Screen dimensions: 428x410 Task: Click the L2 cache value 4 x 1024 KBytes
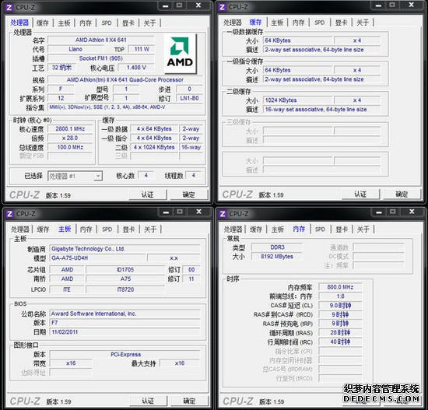click(154, 147)
